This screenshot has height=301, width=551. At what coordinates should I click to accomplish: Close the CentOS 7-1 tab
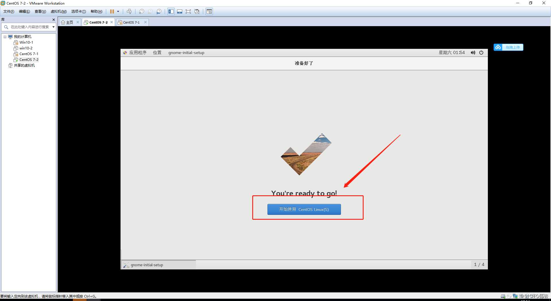[x=145, y=22]
